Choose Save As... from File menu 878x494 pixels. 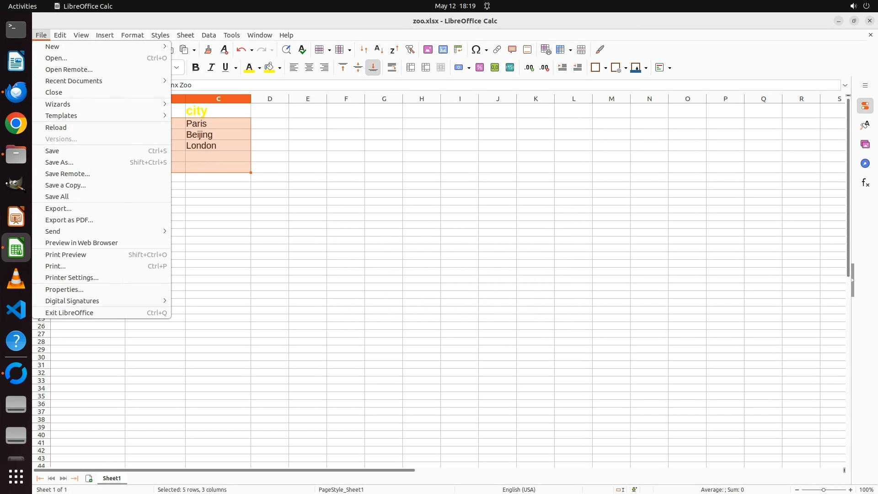[59, 162]
